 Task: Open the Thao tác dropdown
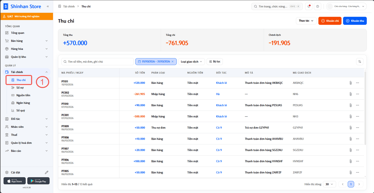(306, 21)
